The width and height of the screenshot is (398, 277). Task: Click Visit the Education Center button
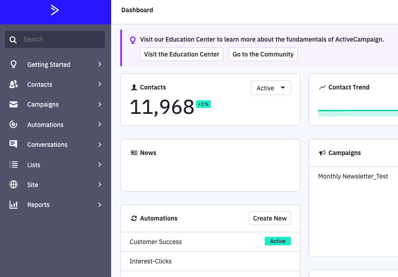(182, 54)
